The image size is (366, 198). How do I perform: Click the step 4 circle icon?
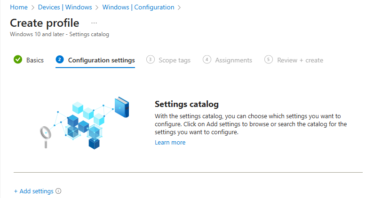pos(207,60)
